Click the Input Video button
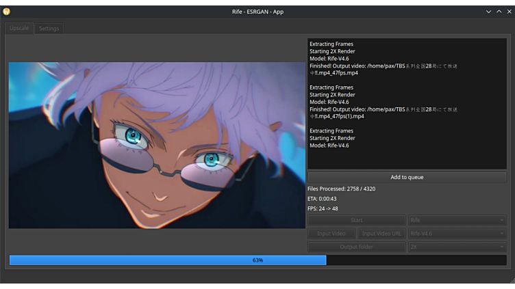 331,234
